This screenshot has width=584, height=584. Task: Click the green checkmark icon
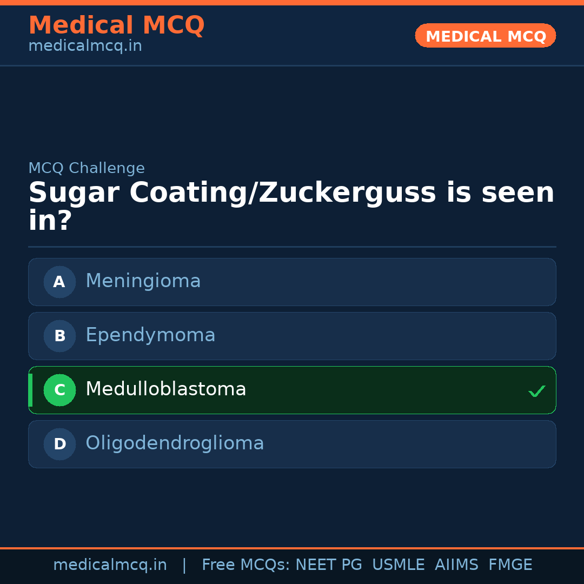[x=536, y=391]
